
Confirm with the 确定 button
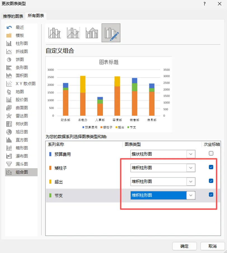(x=184, y=246)
